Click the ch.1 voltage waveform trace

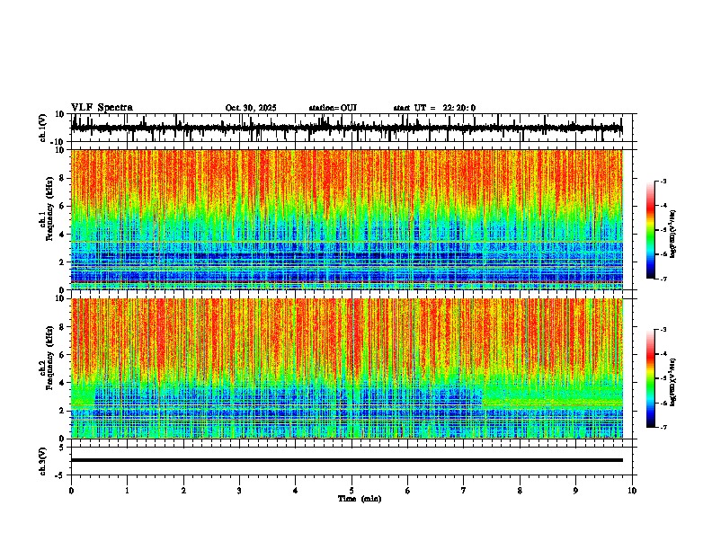(x=347, y=128)
